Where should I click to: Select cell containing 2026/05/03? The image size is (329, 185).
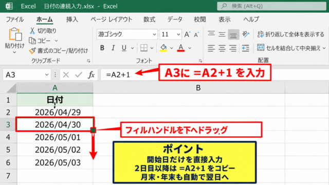point(55,163)
